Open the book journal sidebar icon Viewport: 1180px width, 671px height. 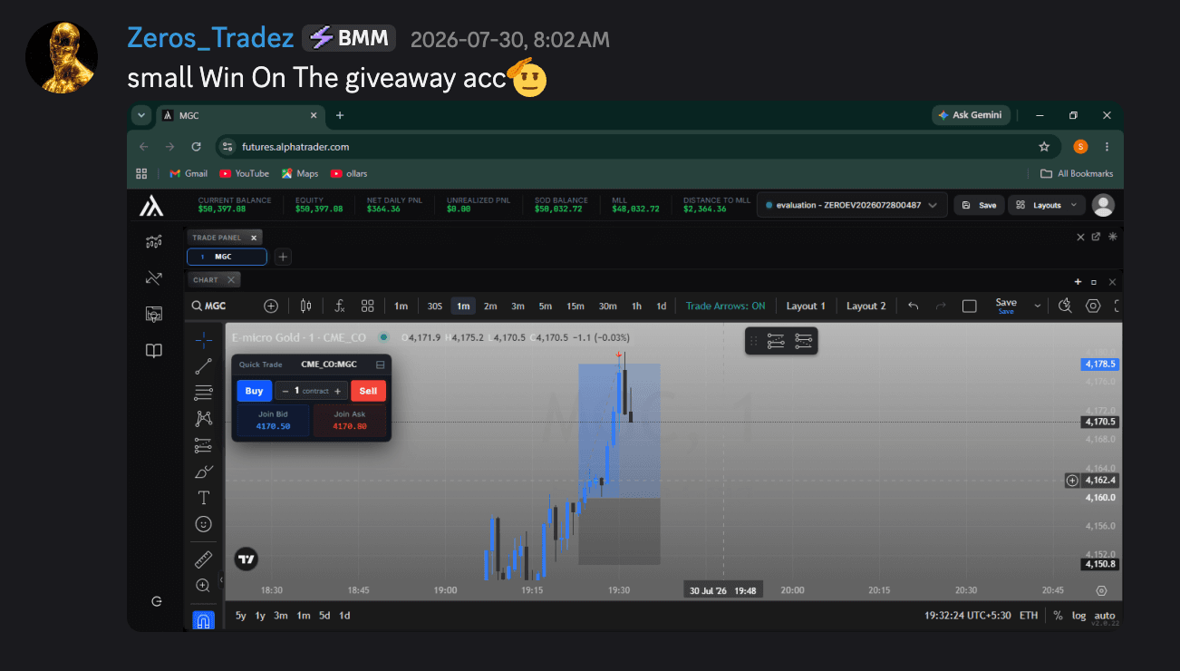(x=154, y=351)
